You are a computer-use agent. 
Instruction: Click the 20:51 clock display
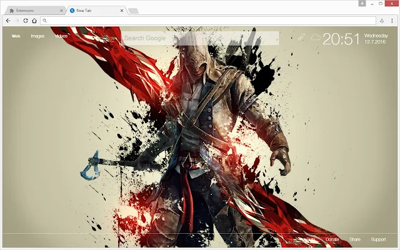[x=341, y=39]
